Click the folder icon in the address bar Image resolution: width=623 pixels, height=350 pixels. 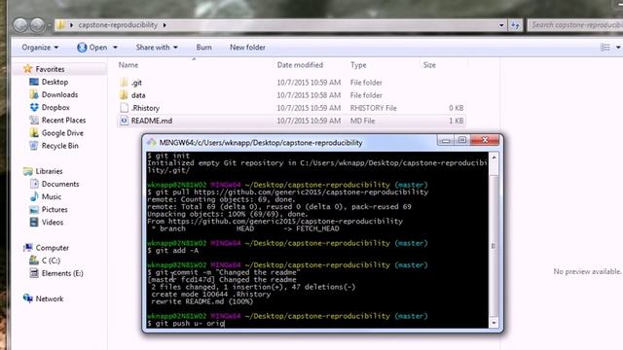point(60,25)
